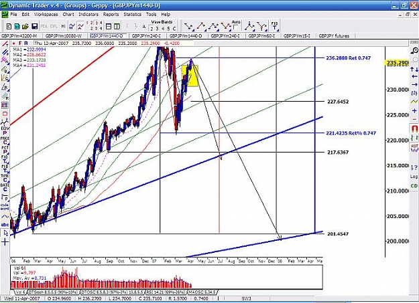Select wave band 5
This screenshot has width=419, height=303.
coord(168,29)
